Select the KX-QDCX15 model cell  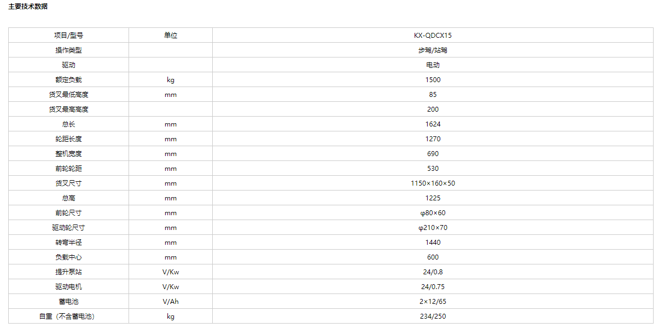[x=433, y=35]
